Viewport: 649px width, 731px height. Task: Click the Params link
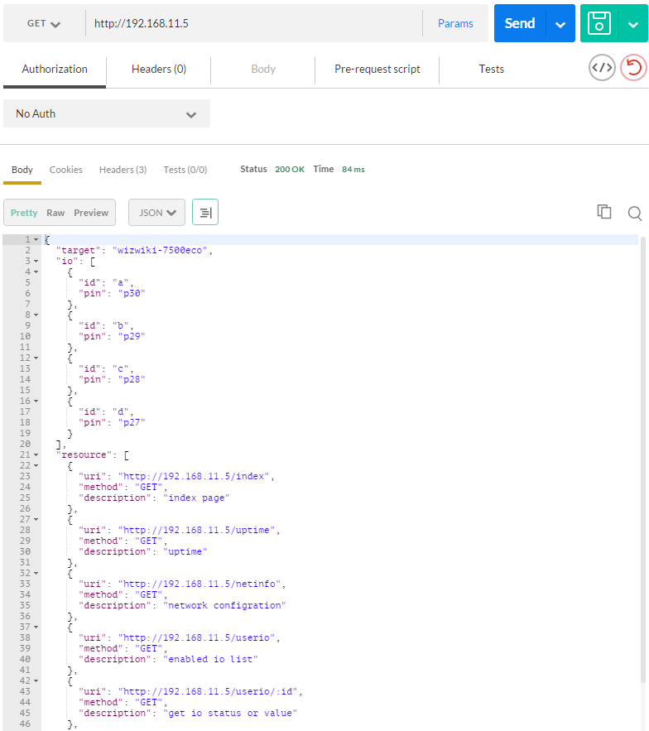455,23
